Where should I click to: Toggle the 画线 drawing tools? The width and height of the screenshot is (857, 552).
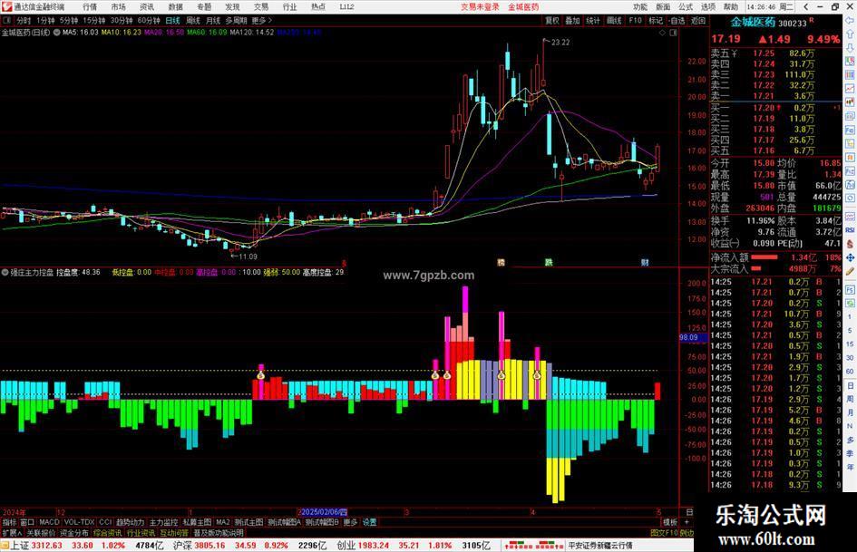coord(614,21)
